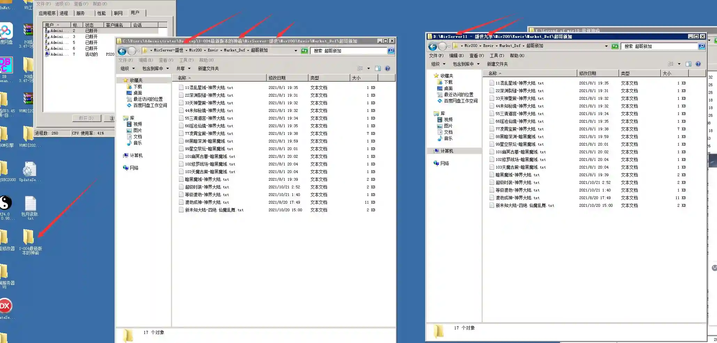
Task: Open help icon in right Explorer toolbar
Action: (698, 64)
